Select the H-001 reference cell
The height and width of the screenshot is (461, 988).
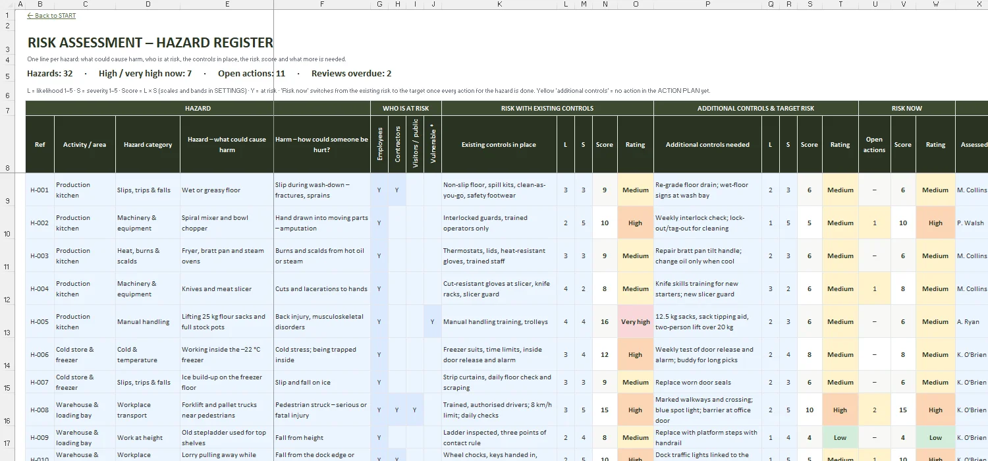pos(40,190)
